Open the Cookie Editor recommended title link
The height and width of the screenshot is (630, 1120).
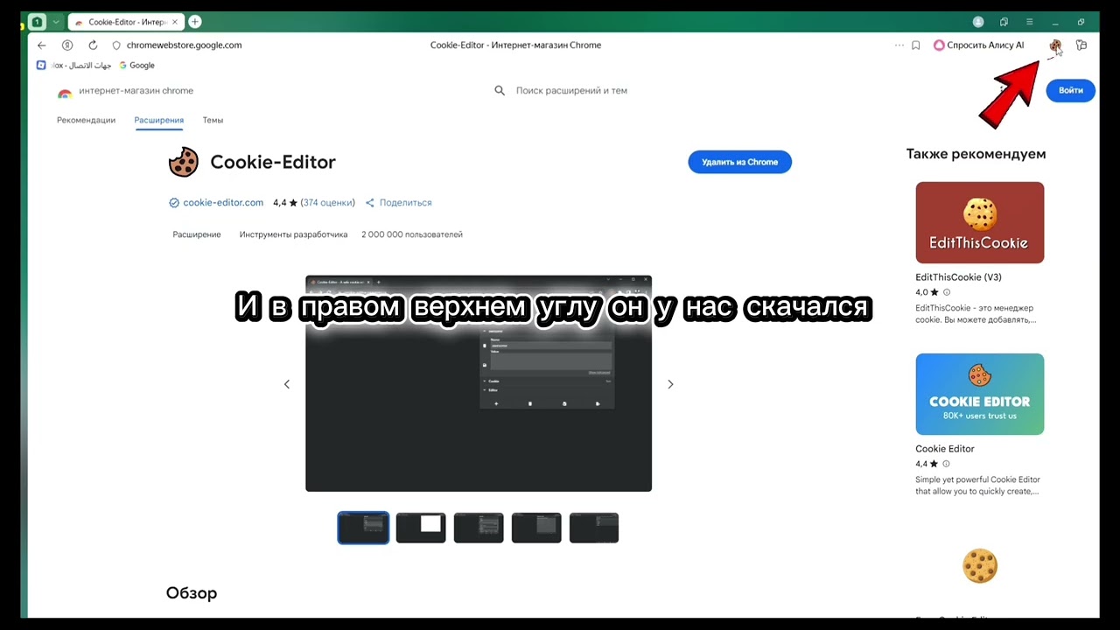point(945,449)
